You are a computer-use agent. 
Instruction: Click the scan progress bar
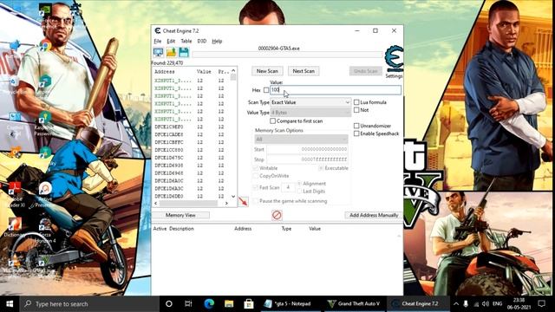pyautogui.click(x=287, y=55)
